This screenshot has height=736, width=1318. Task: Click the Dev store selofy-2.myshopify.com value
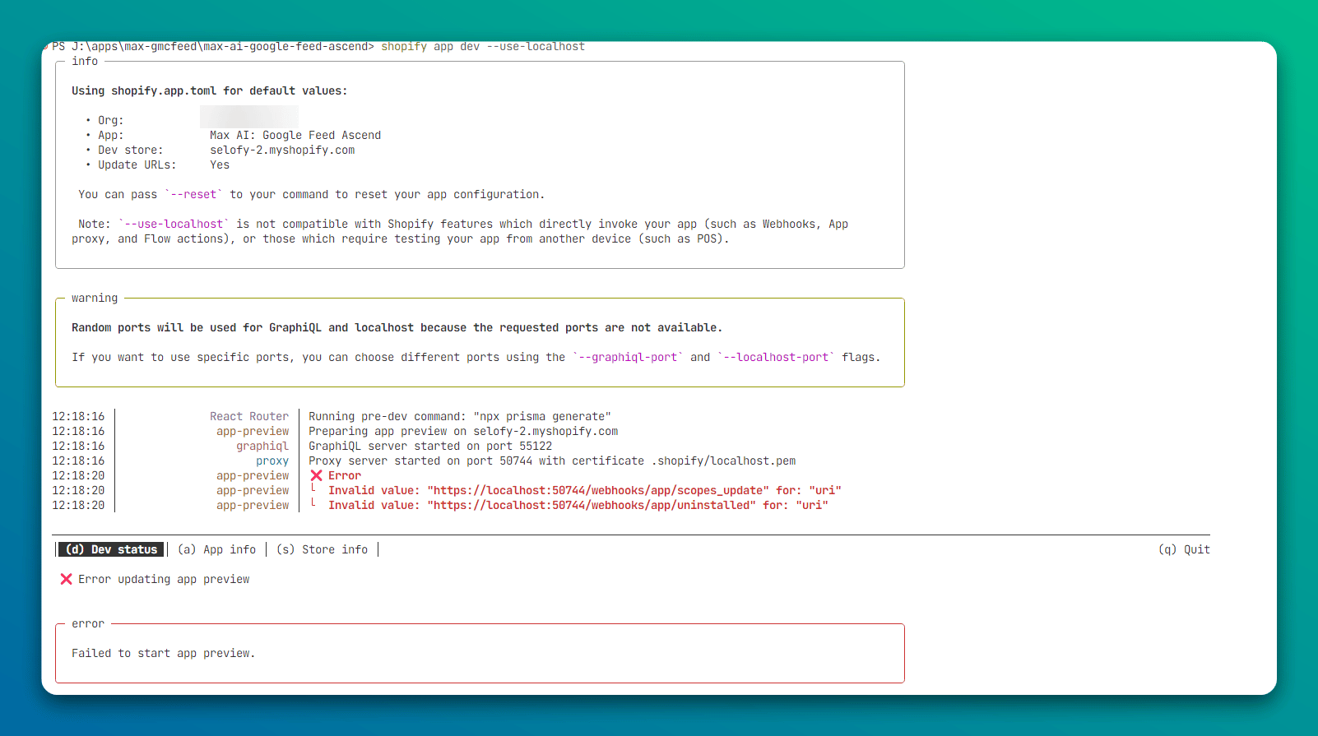[x=282, y=150]
